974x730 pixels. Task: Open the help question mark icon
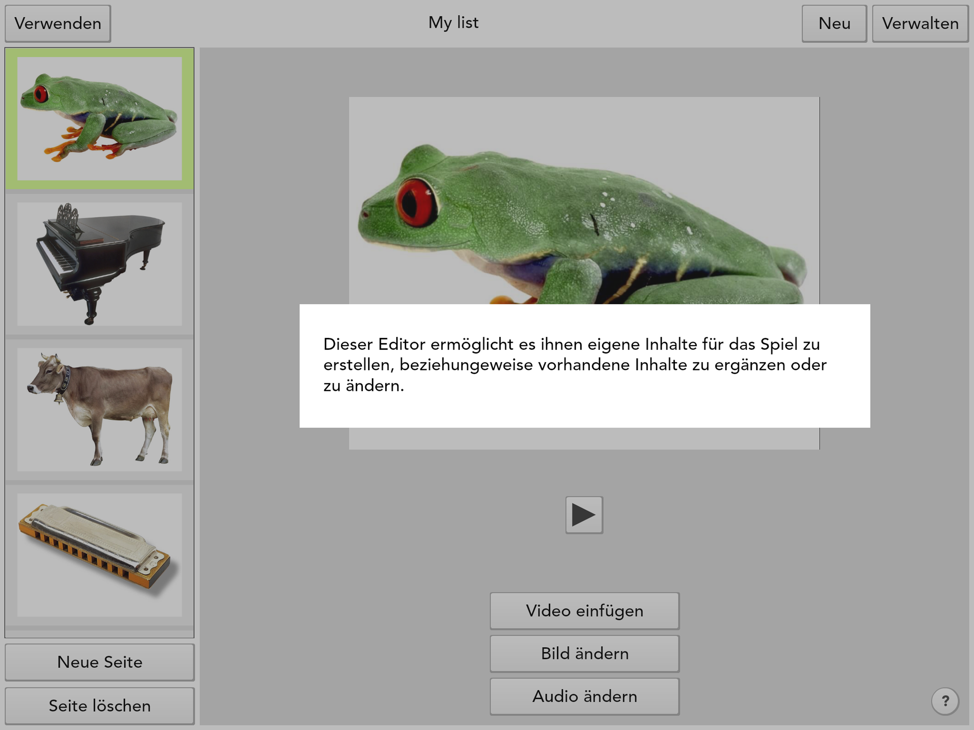945,701
